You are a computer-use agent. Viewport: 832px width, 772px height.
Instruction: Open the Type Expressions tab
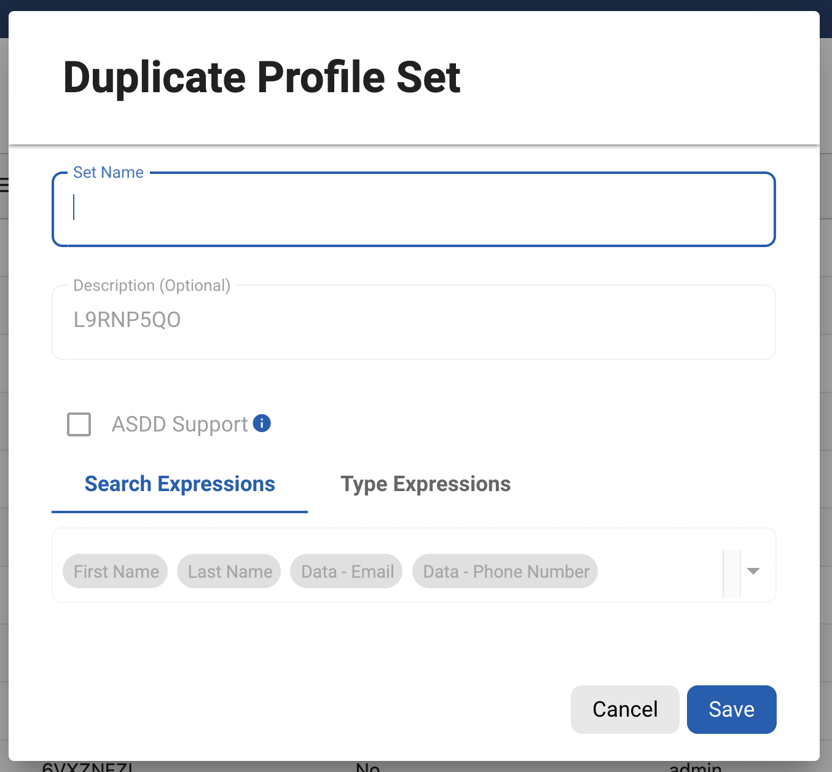click(425, 484)
